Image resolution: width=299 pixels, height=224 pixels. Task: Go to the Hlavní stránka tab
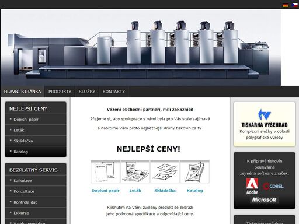tap(22, 92)
